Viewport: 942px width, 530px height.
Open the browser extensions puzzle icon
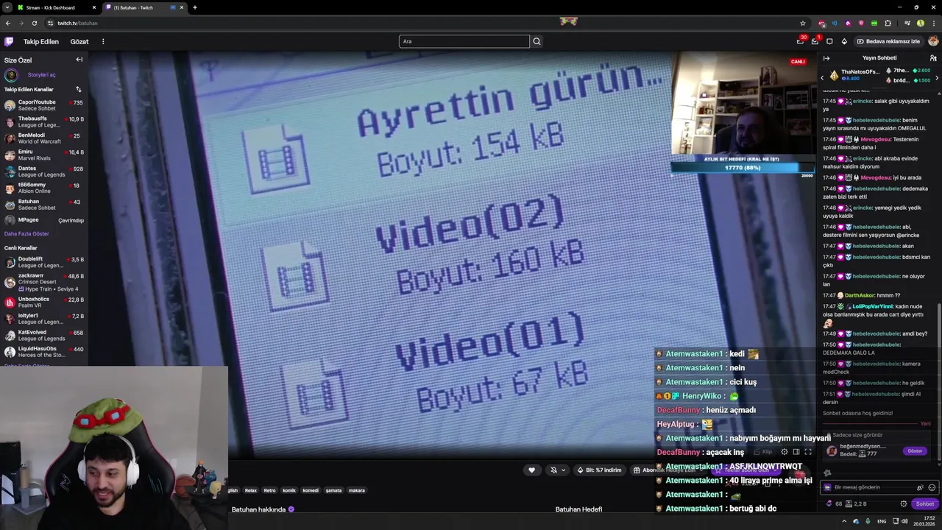pos(888,23)
